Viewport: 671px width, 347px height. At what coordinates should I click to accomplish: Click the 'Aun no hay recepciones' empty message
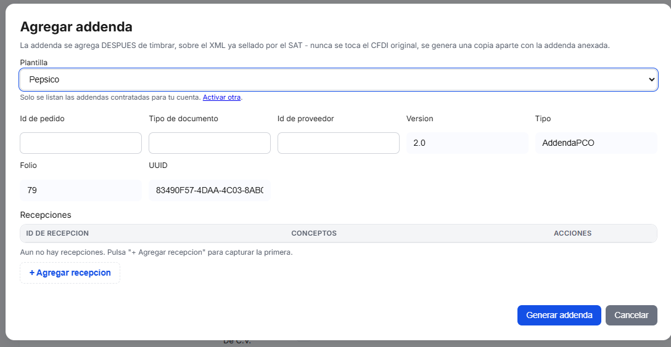(156, 252)
